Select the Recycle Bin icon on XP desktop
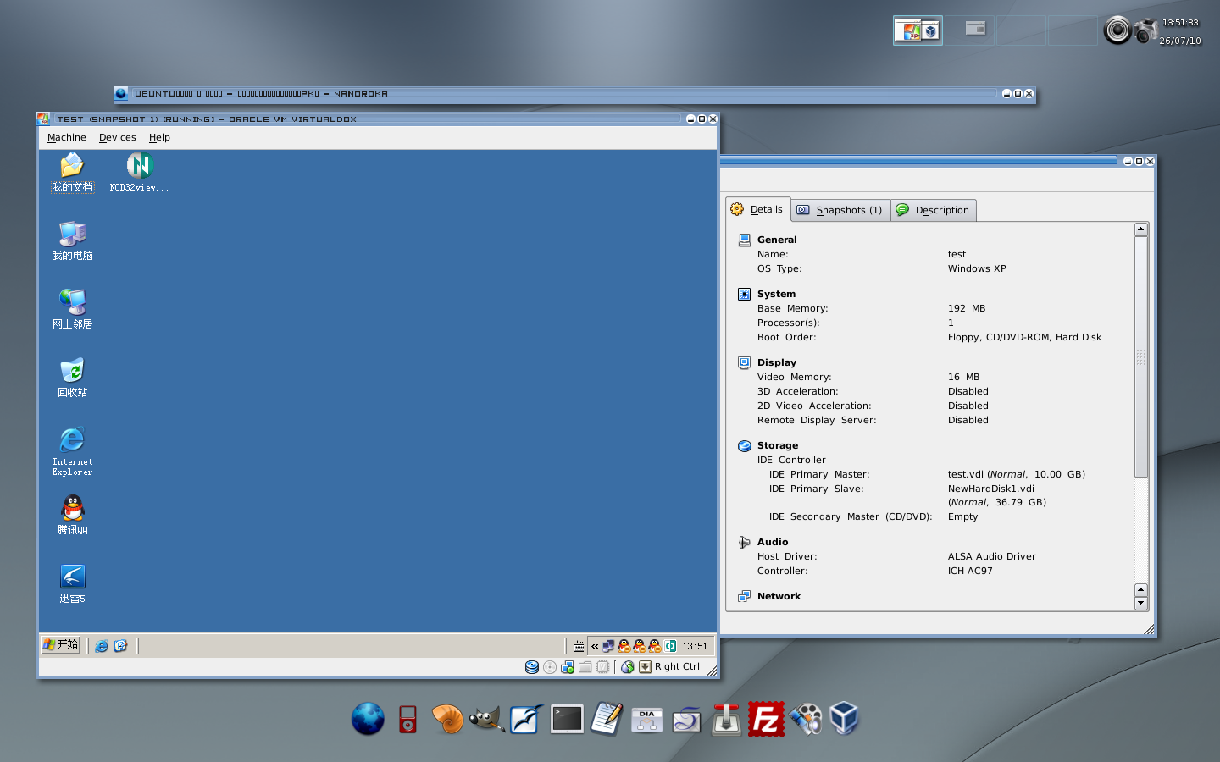This screenshot has width=1220, height=762. (x=72, y=378)
